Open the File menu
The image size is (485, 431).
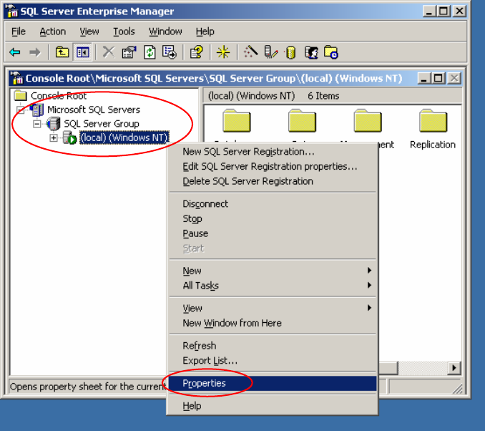point(19,32)
